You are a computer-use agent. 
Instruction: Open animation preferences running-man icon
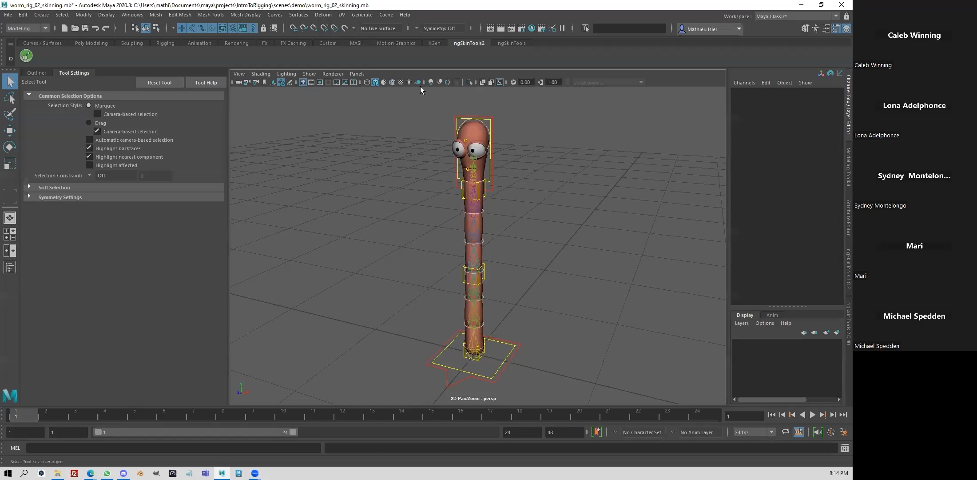[843, 432]
